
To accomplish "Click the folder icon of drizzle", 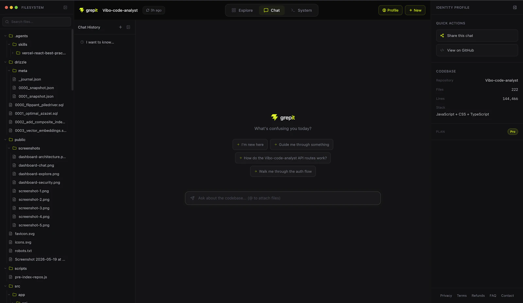I will coord(11,62).
